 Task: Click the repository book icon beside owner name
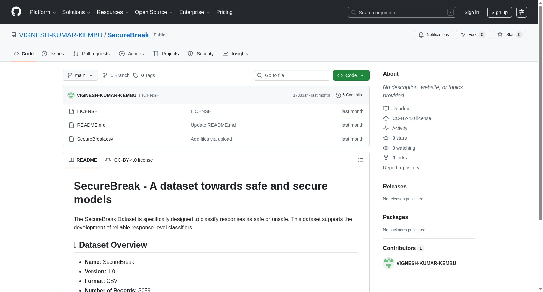click(14, 35)
